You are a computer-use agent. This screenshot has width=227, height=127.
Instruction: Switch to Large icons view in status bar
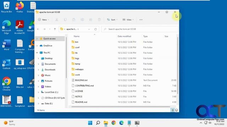(177, 110)
